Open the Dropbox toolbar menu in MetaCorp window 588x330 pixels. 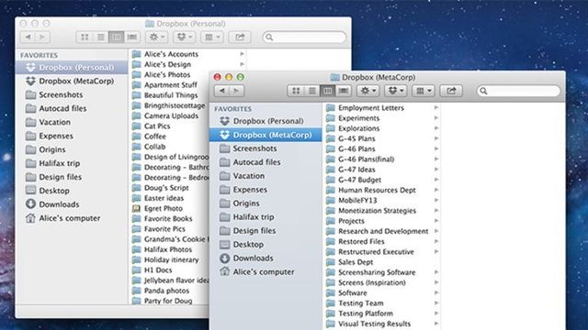coord(396,91)
